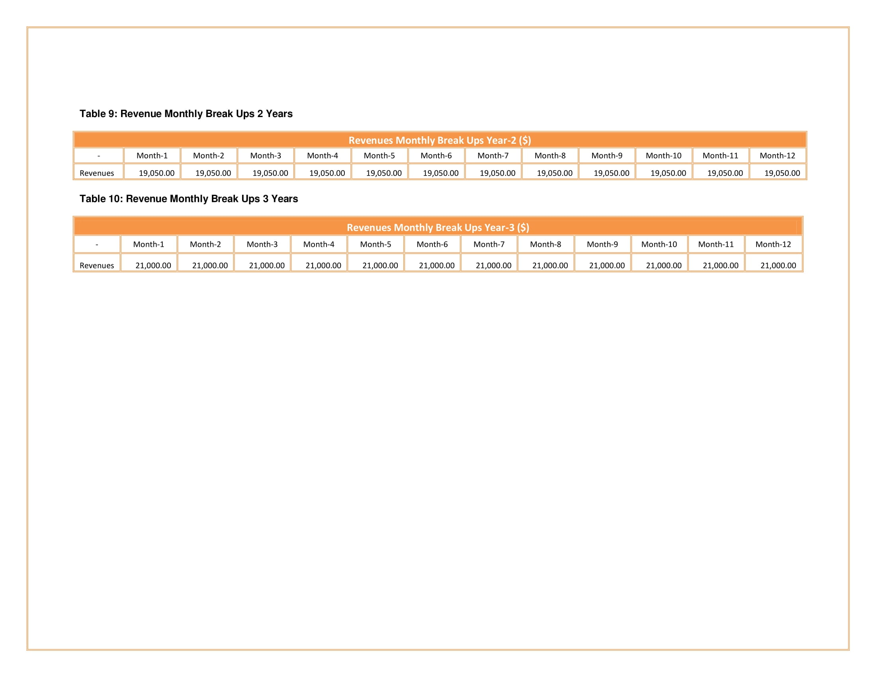The height and width of the screenshot is (677, 876).
Task: Click Month-11 header in Year-3 table
Action: 716,244
